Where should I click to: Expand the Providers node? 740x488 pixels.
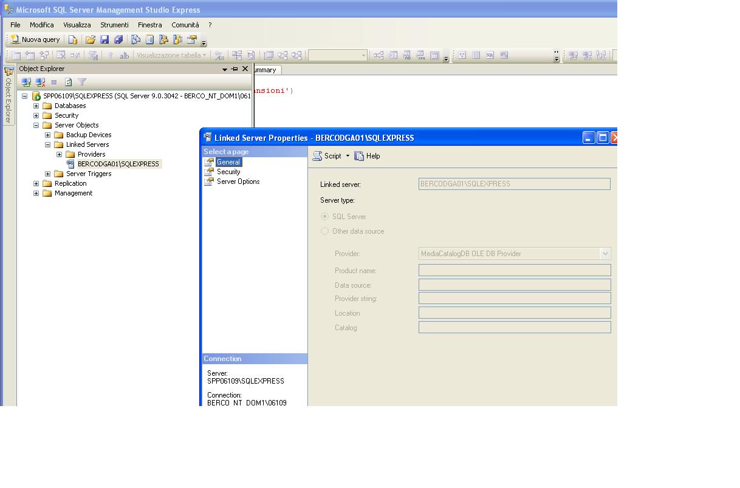pyautogui.click(x=59, y=154)
